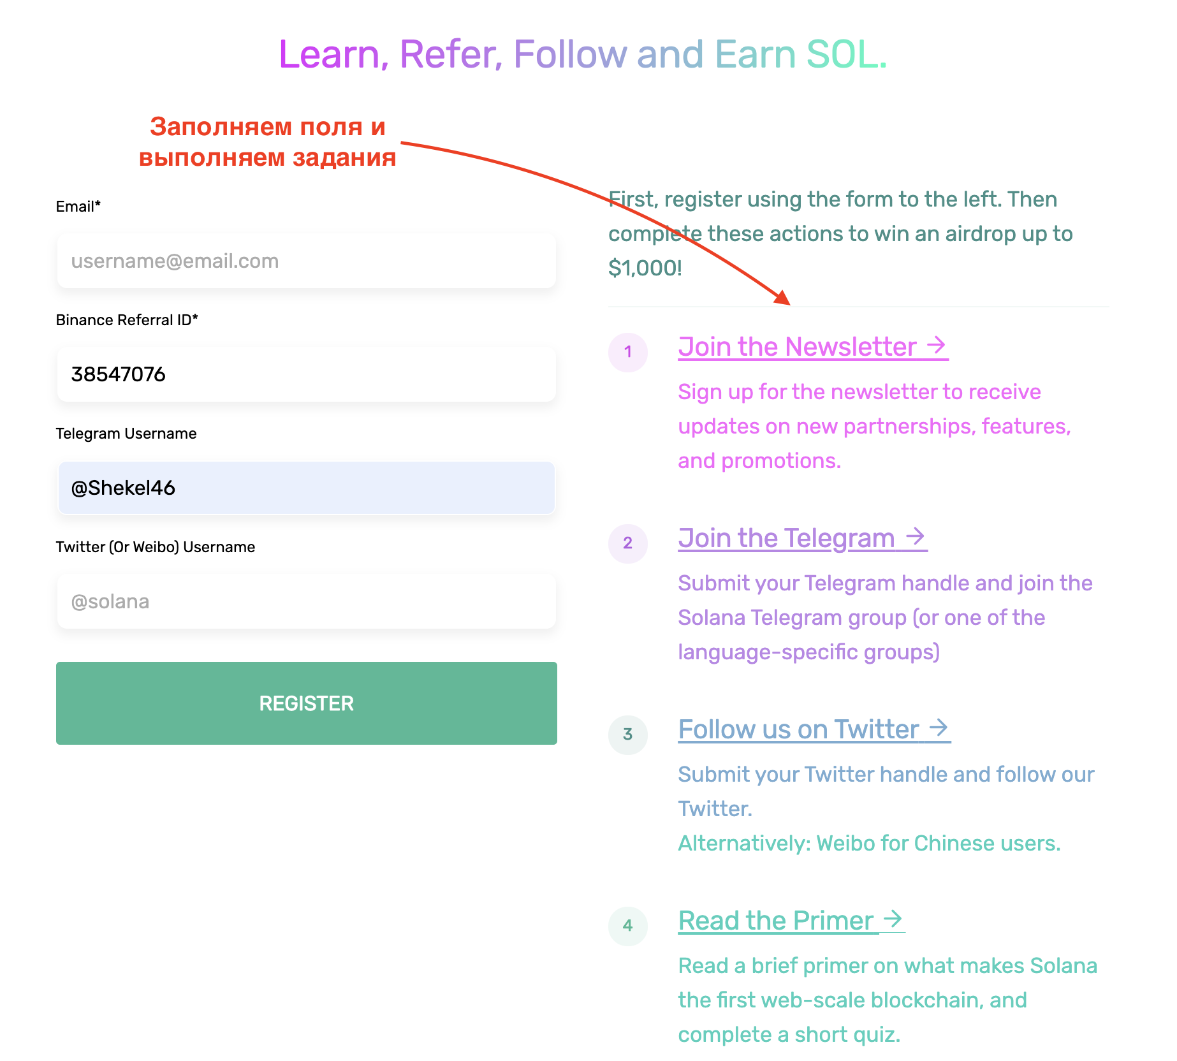Click the Learn, Refer, Follow heading

(583, 54)
